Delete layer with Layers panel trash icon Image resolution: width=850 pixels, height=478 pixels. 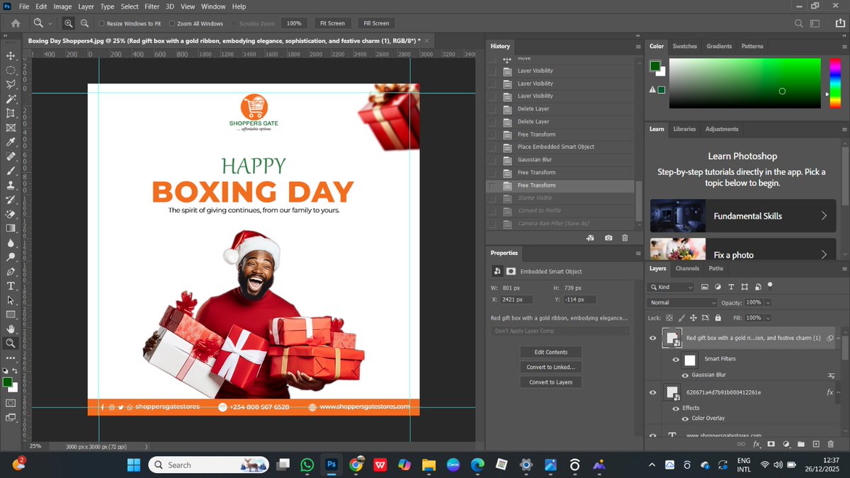click(831, 444)
